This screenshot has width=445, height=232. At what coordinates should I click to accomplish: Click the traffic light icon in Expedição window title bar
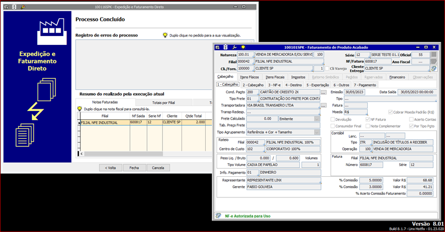pyautogui.click(x=14, y=7)
